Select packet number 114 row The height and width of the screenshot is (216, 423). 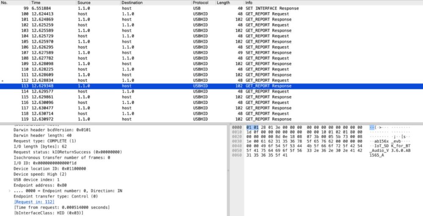(211, 92)
